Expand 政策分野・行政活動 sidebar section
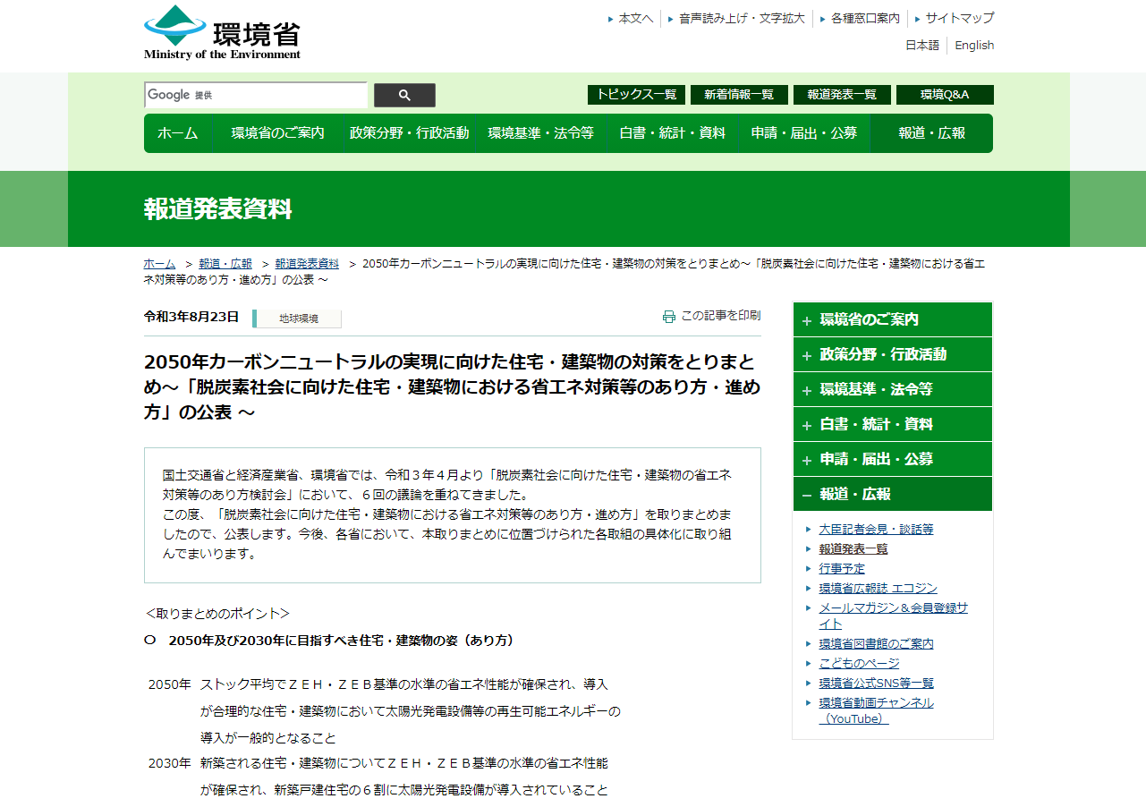This screenshot has width=1146, height=807. [x=892, y=354]
